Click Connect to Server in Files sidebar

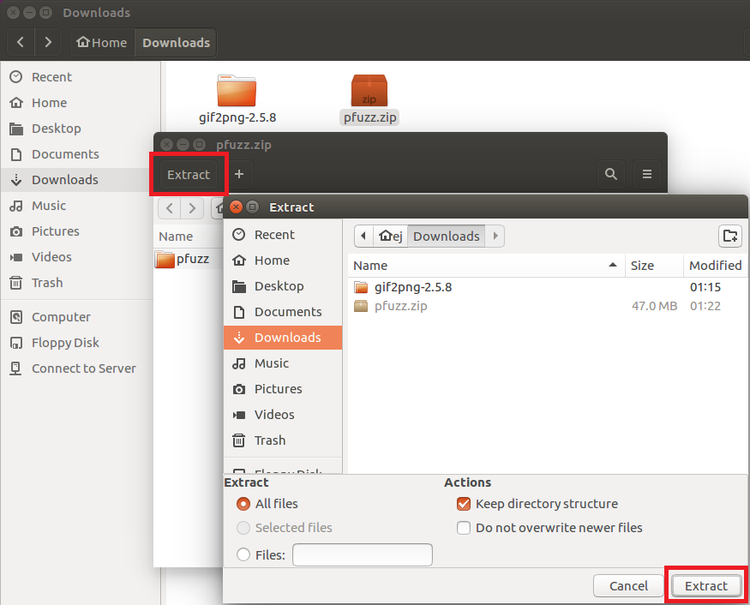click(83, 368)
